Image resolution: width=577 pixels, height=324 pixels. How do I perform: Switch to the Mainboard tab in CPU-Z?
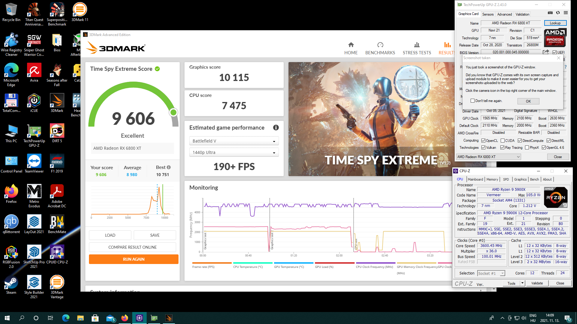pyautogui.click(x=475, y=179)
